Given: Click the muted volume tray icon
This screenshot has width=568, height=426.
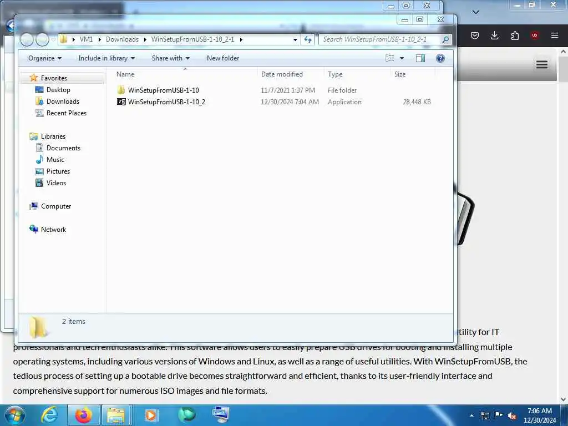Looking at the screenshot, I should [x=512, y=415].
